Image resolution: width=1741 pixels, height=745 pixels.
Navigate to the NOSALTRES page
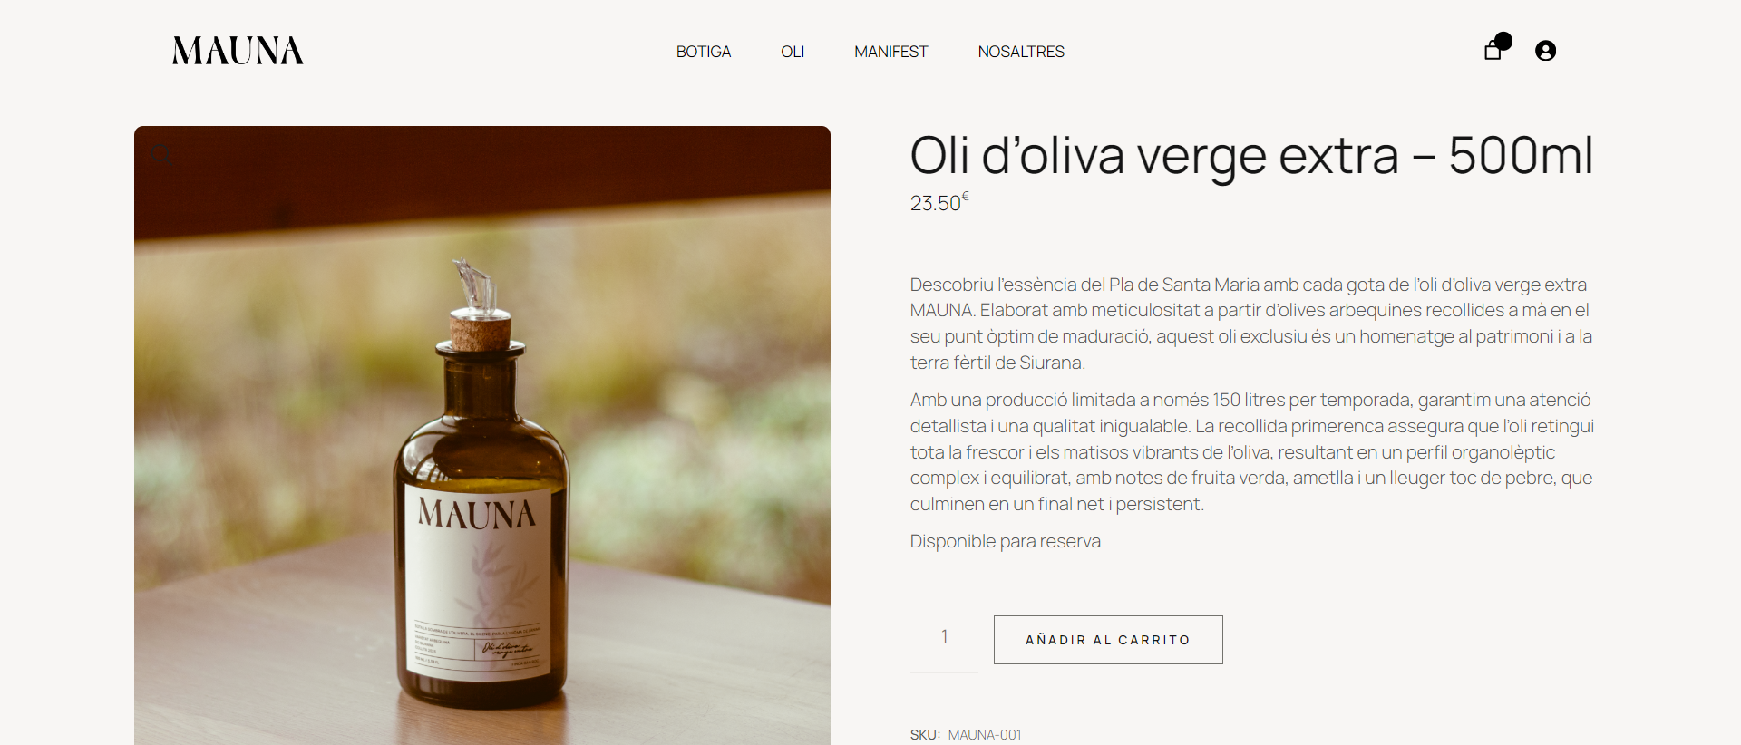1021,52
